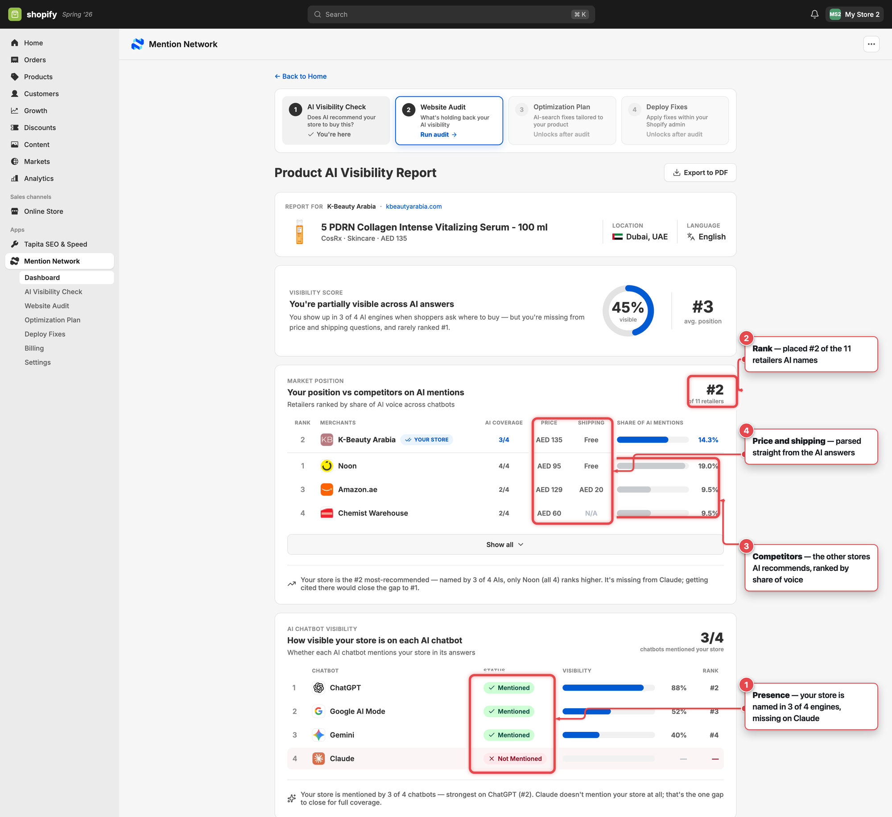Viewport: 892px width, 817px height.
Task: Click Noon's AED 95 price cell
Action: [x=549, y=466]
